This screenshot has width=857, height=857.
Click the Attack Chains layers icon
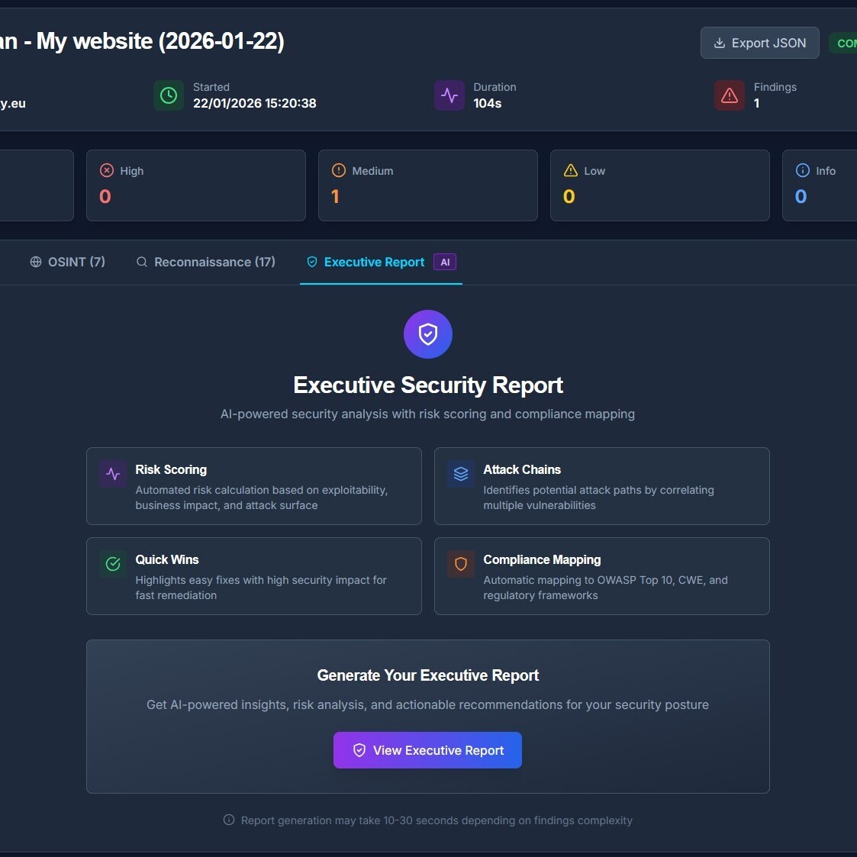coord(461,474)
